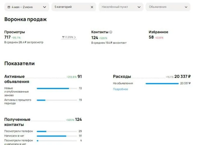Click the Посмотрели телефон label
This screenshot has height=145, width=217.
click(19, 131)
